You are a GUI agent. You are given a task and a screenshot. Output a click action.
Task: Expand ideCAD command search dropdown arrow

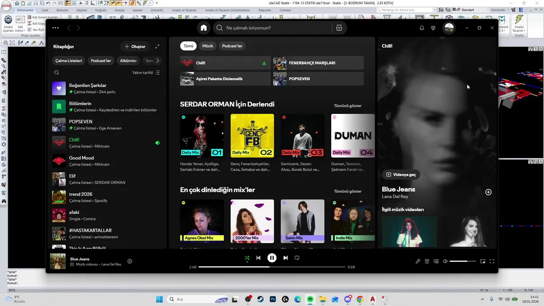coord(435,10)
